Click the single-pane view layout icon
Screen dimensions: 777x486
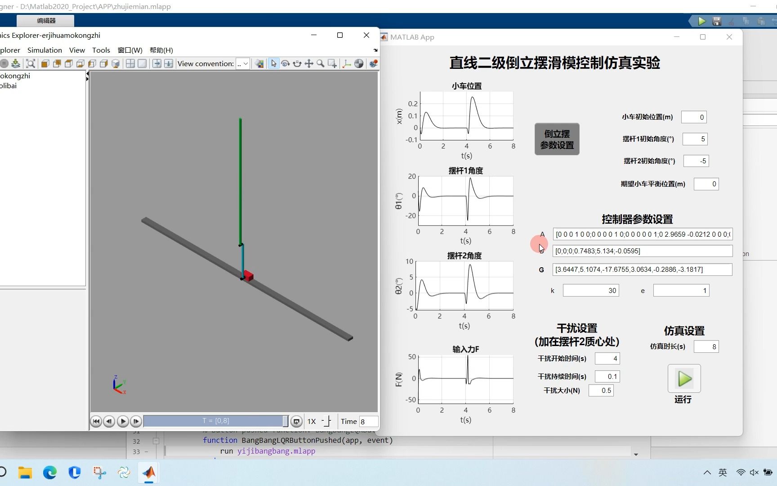coord(142,63)
